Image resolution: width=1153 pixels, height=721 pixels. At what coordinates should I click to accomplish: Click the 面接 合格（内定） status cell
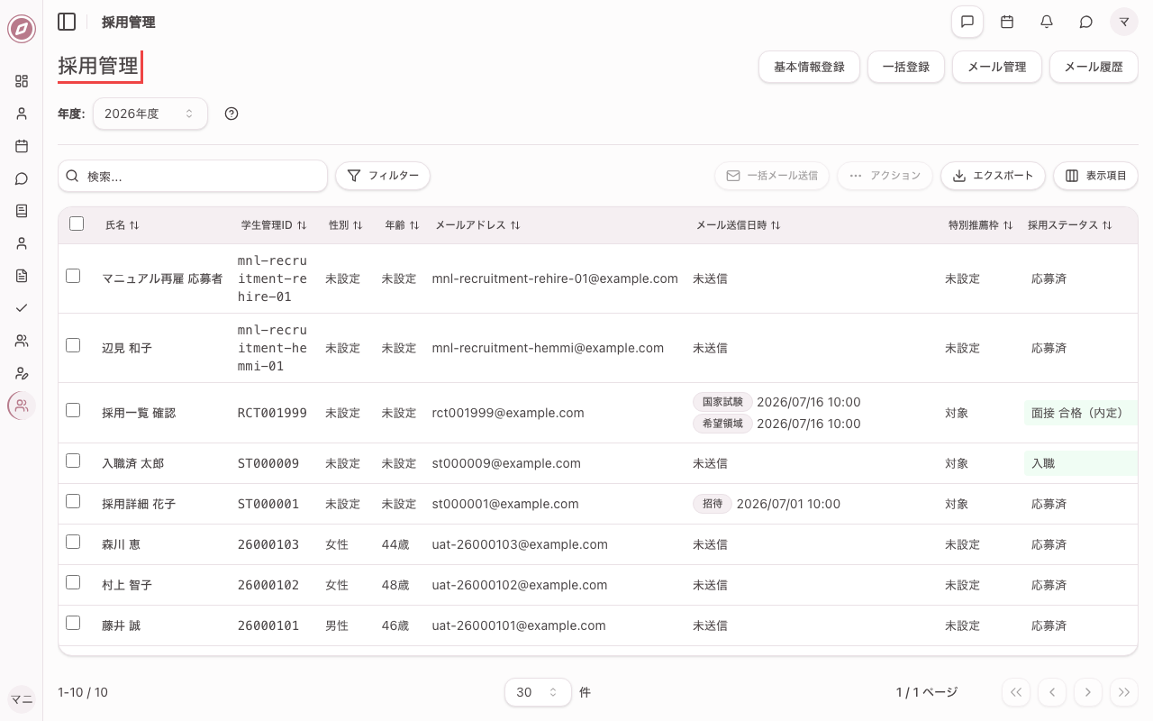pyautogui.click(x=1081, y=413)
